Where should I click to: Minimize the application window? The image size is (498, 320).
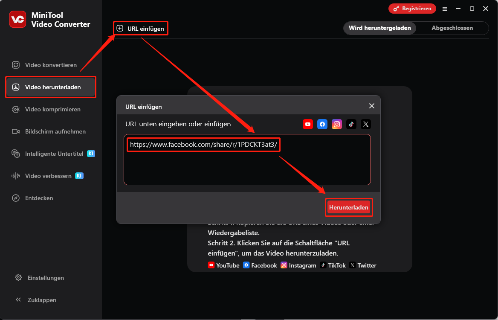[x=458, y=9]
